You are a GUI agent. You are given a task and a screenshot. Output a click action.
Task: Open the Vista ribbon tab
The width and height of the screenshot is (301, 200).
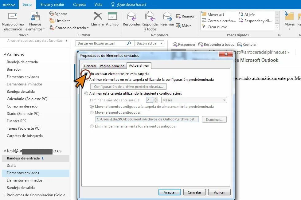(x=98, y=4)
